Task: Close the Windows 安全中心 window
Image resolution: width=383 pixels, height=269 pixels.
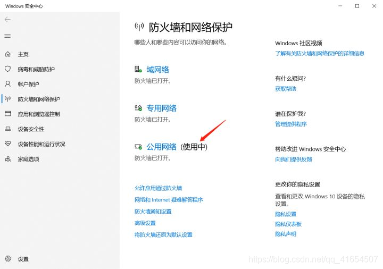Action: point(374,6)
